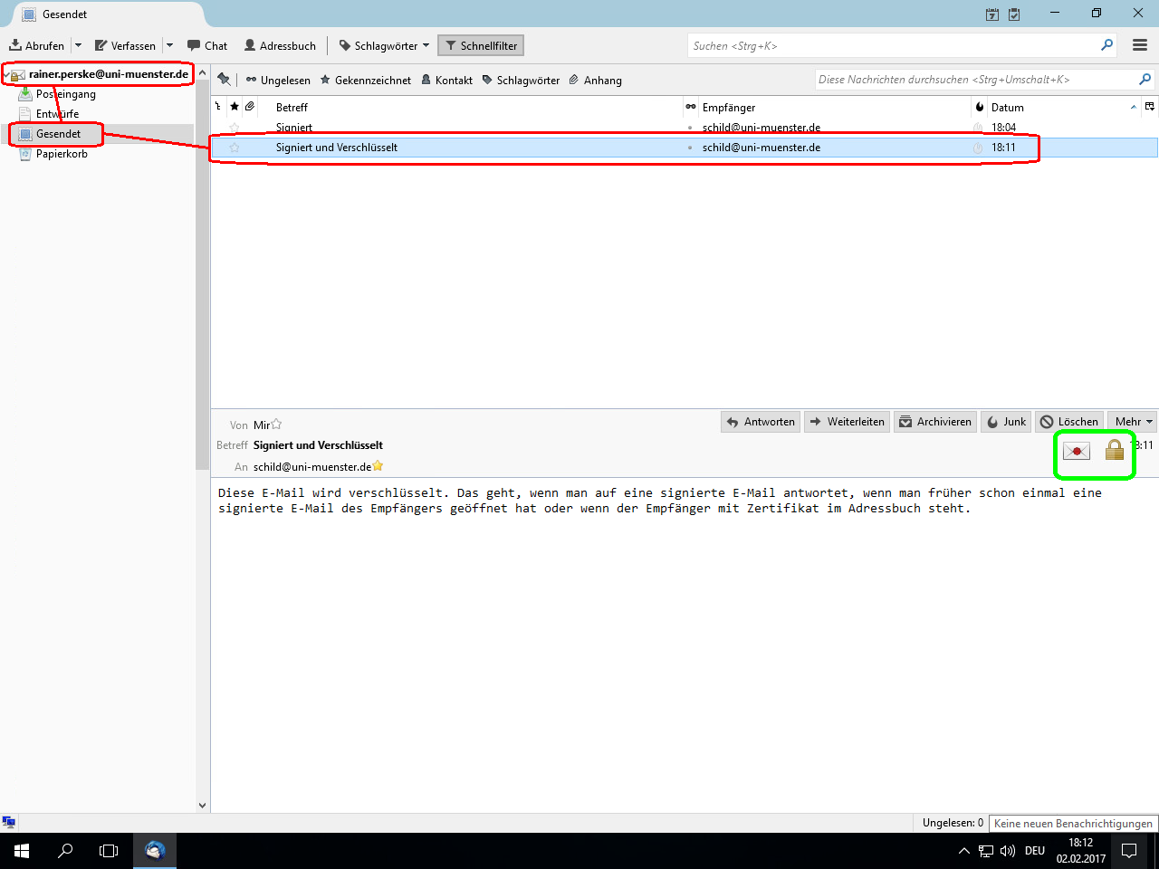Star the Signiert und Verschlüsselt message
This screenshot has width=1159, height=869.
(x=235, y=148)
